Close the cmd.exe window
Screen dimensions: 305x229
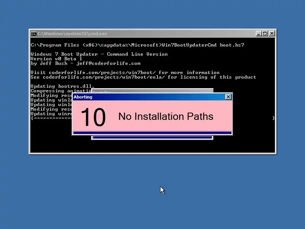[272, 34]
